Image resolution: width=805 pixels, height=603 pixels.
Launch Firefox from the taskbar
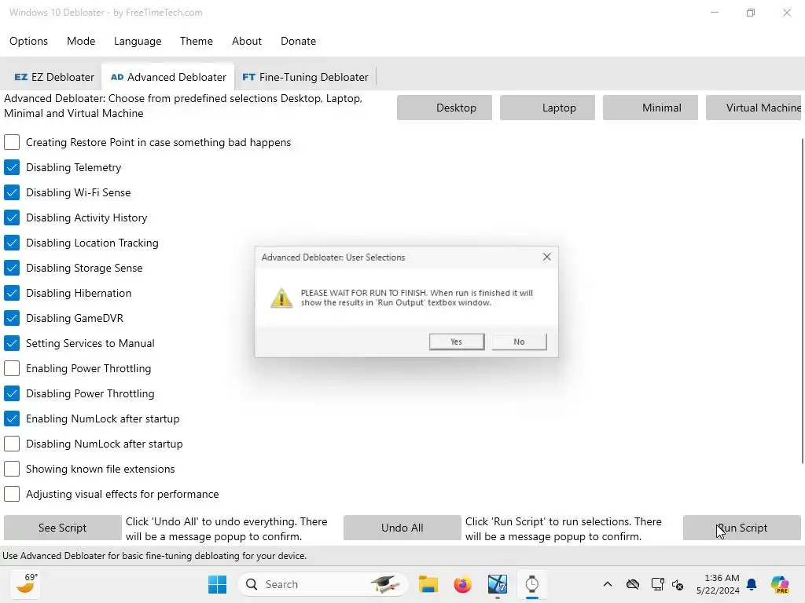[462, 584]
